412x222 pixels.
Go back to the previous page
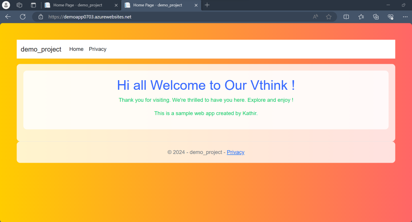(8, 17)
